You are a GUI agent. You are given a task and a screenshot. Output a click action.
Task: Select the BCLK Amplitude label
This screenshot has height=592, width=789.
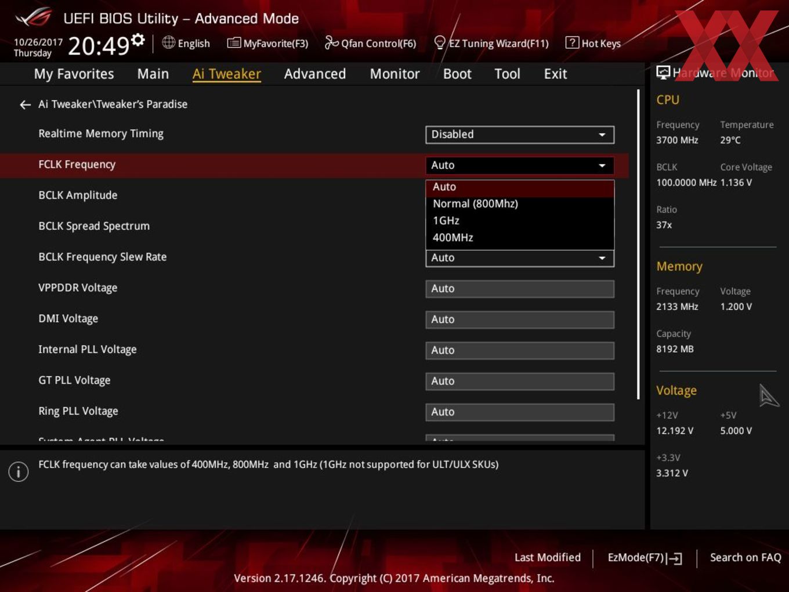tap(78, 195)
